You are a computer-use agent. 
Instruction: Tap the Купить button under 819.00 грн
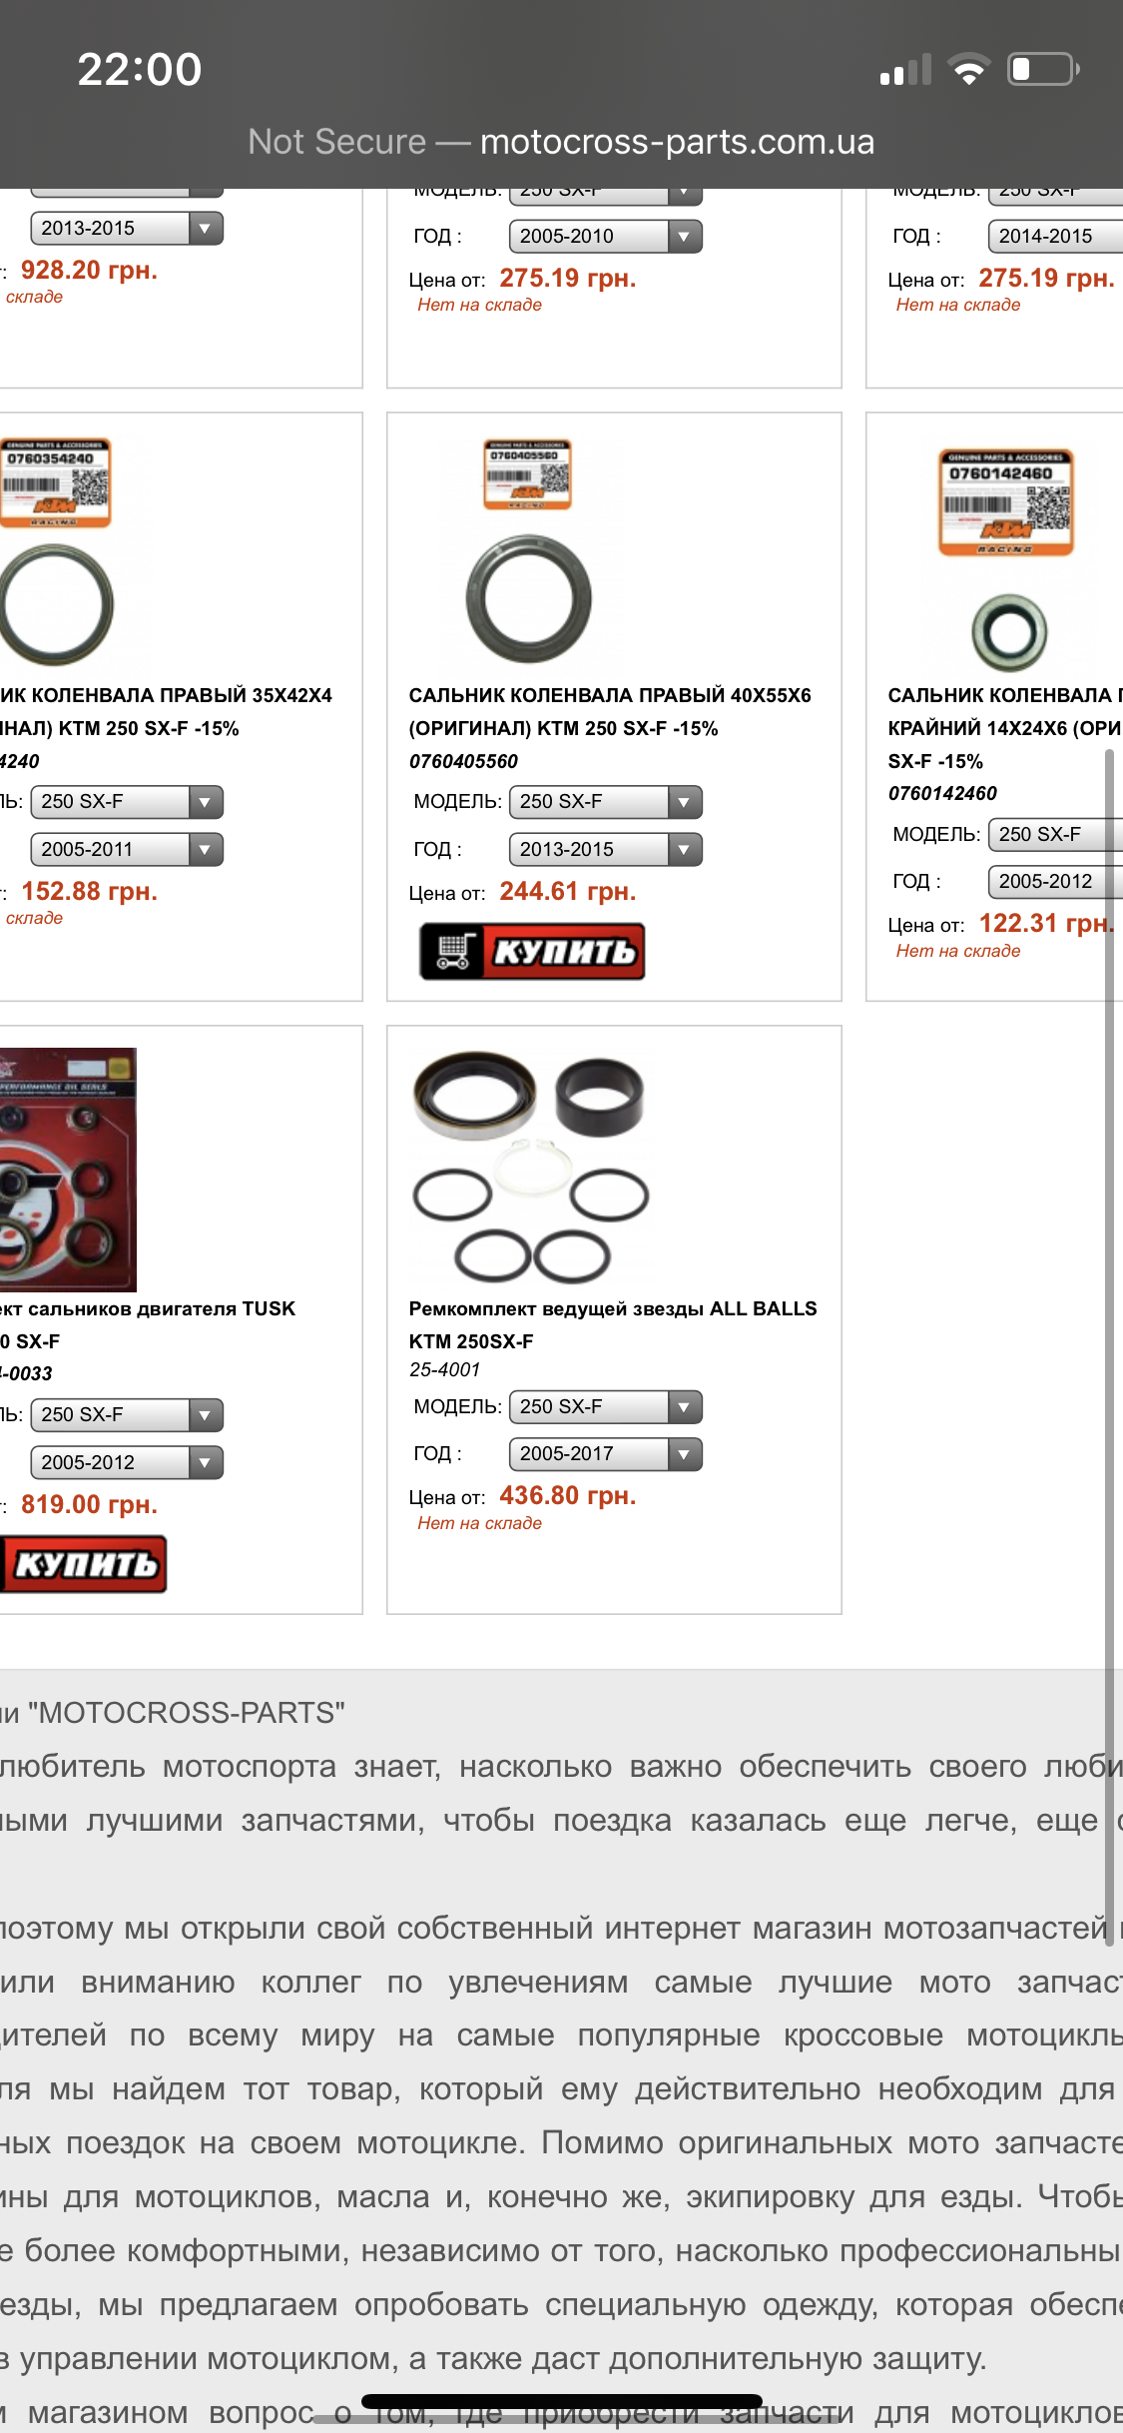click(x=83, y=1564)
